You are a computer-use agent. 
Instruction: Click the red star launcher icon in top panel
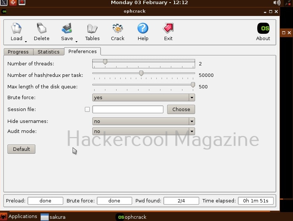[x=13, y=3]
